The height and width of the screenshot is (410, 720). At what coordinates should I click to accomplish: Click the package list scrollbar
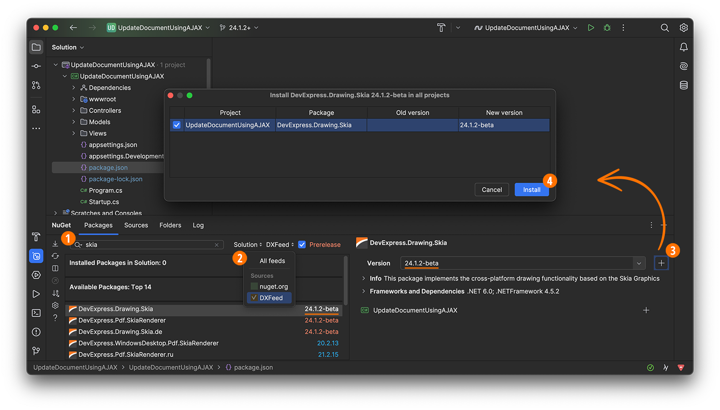pos(346,281)
